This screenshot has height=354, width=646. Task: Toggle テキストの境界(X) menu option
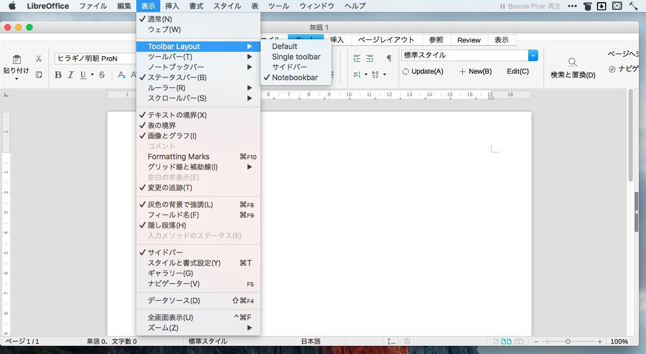[x=177, y=115]
